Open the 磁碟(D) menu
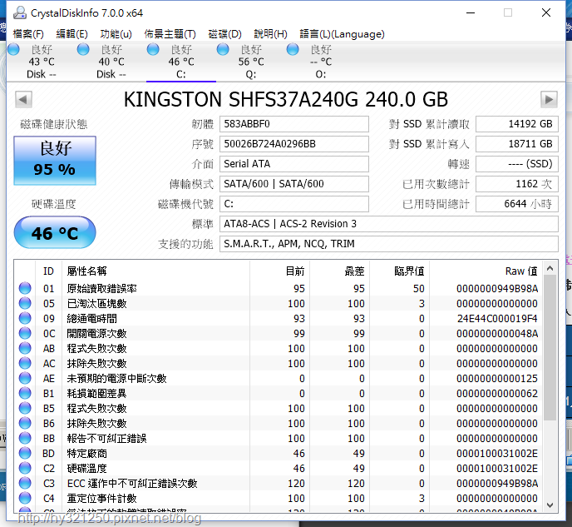The width and height of the screenshot is (572, 527). 224,34
